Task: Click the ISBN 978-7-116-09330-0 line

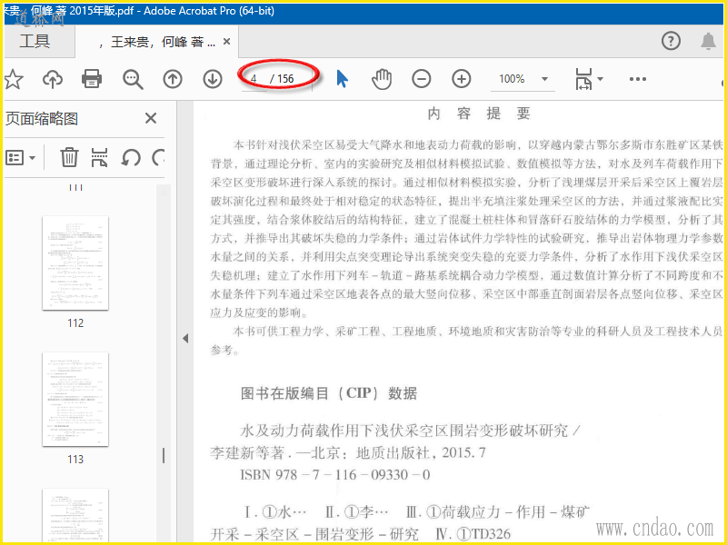Action: pos(335,474)
